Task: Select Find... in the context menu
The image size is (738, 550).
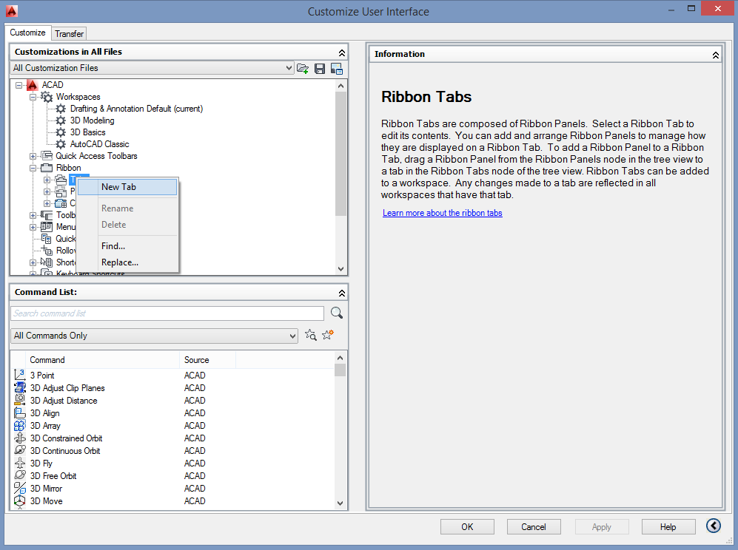Action: 113,246
